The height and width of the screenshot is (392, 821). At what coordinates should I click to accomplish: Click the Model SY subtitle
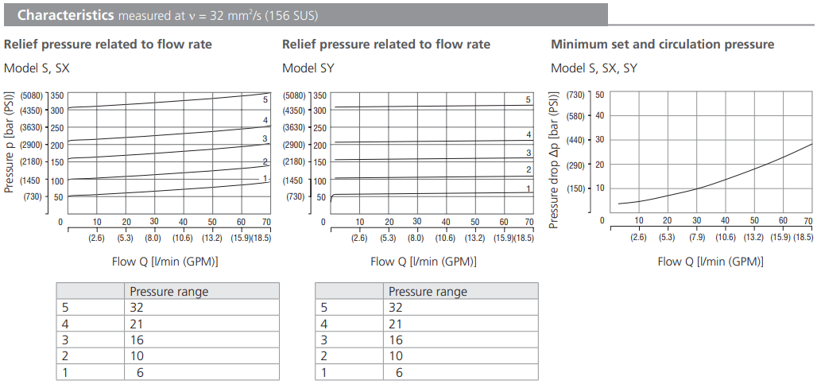click(x=308, y=68)
